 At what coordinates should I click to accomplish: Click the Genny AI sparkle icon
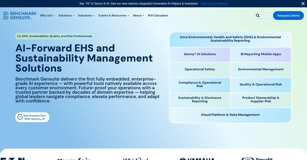pyautogui.click(x=20, y=117)
